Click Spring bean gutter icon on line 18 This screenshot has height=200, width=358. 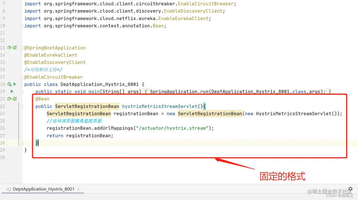(x=9, y=84)
